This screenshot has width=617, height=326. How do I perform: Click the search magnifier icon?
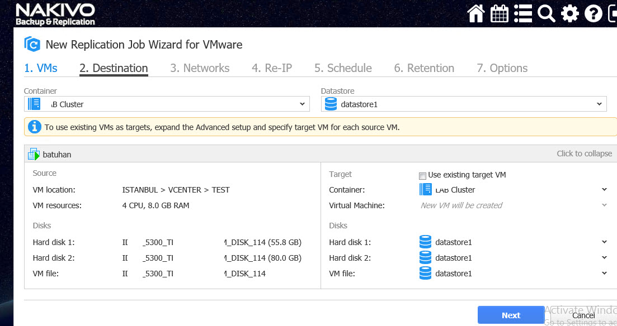point(546,13)
